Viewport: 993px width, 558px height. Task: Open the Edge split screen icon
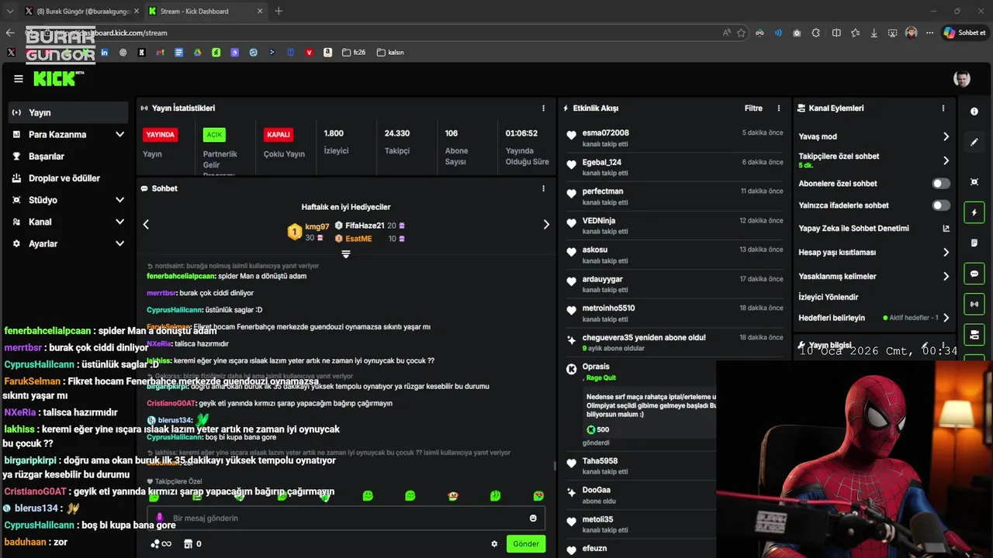tap(836, 33)
